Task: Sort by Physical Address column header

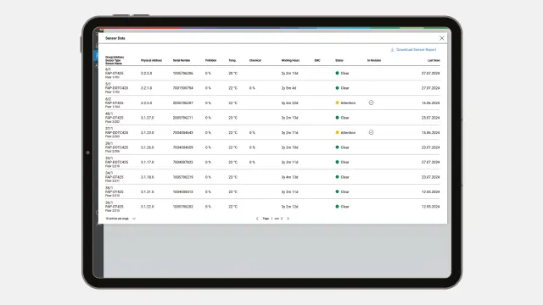Action: pos(151,60)
